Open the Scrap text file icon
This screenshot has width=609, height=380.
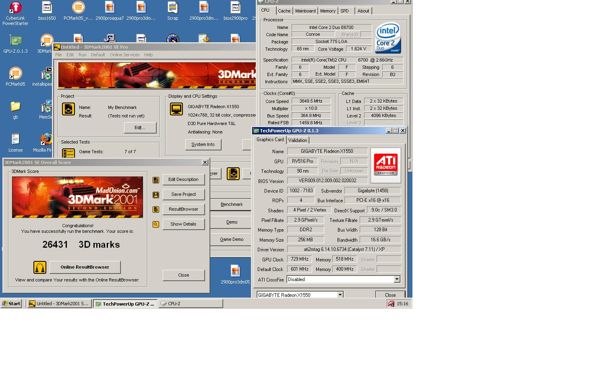(x=172, y=11)
